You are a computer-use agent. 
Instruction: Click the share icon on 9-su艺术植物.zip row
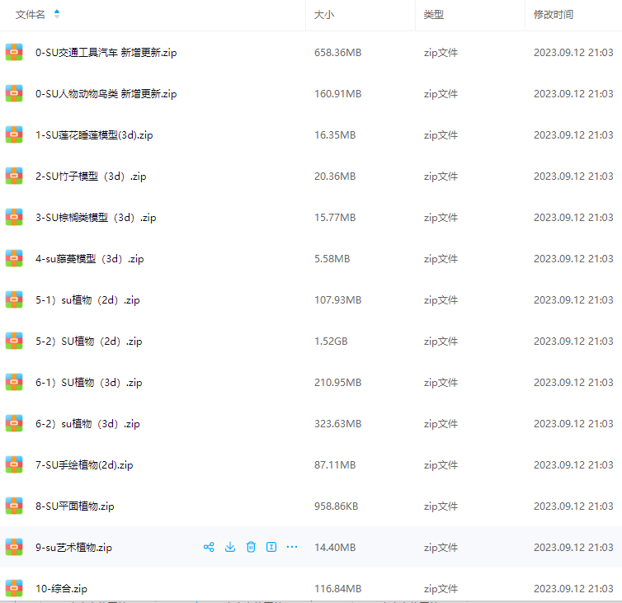pyautogui.click(x=209, y=547)
